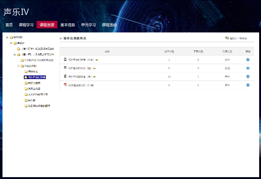261x179 pixels.
Task: Collapse the 教学材料 root tree node
Action: (7, 37)
